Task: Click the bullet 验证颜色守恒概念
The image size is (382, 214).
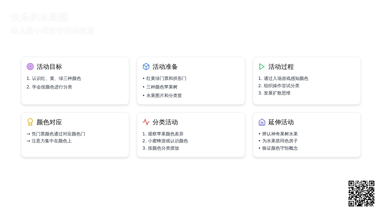Action: [280, 148]
